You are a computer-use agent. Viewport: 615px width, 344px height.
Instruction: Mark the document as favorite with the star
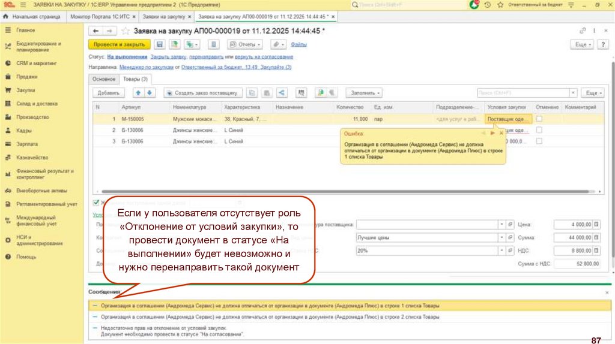(125, 31)
